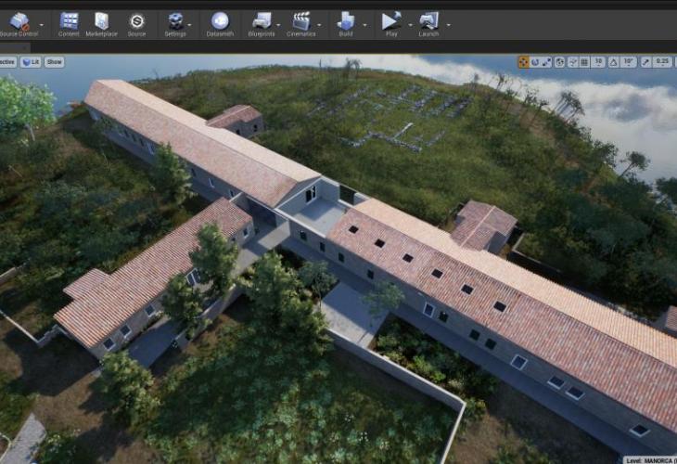677x464 pixels.
Task: Open the Show viewport menu
Action: tap(55, 62)
